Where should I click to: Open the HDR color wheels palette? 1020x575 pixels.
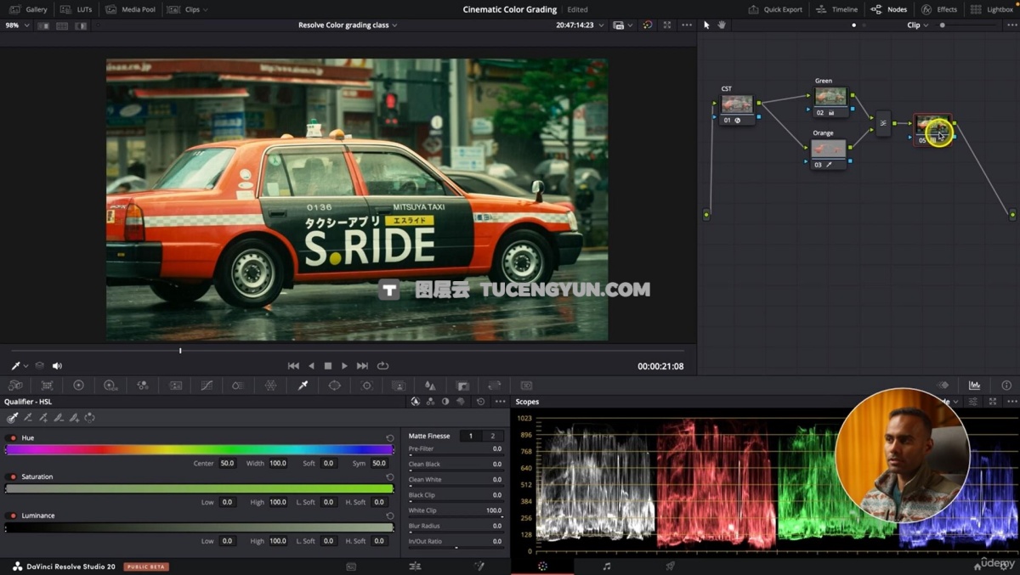(110, 386)
